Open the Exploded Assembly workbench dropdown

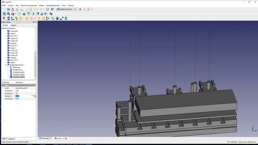click(x=66, y=9)
